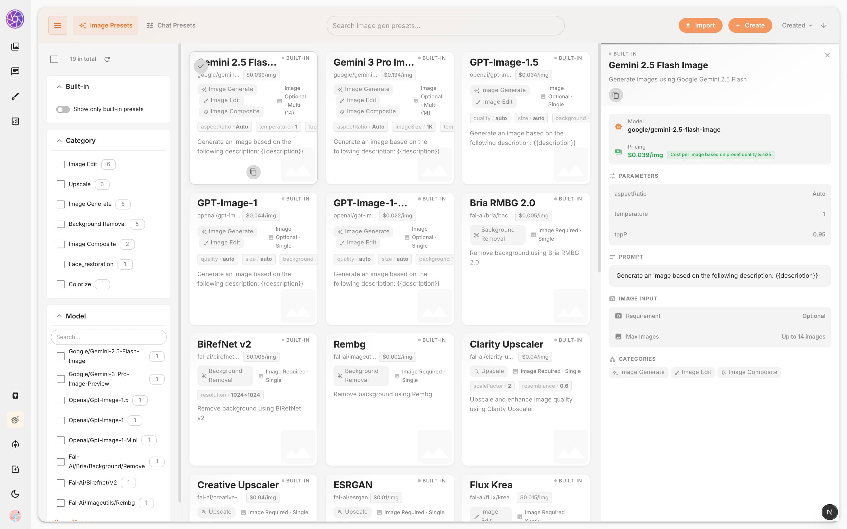Click the Image Edit chip in details

pyautogui.click(x=693, y=372)
